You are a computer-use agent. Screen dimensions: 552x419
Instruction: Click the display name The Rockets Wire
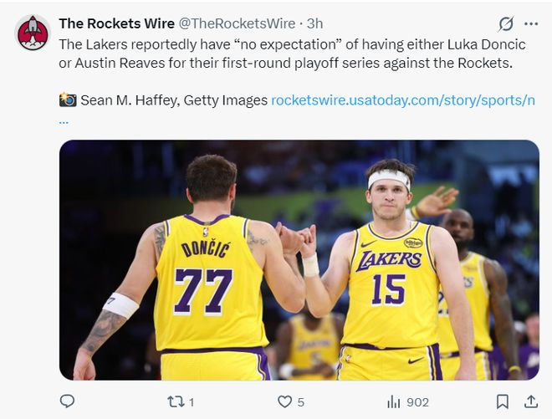[116, 23]
